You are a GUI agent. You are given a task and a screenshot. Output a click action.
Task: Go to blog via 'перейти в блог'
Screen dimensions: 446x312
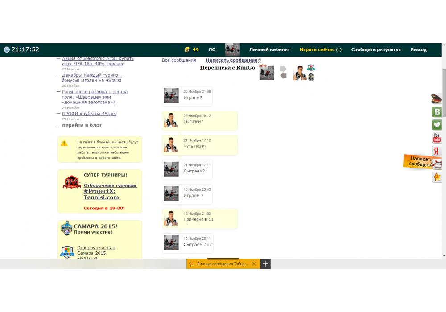click(82, 125)
